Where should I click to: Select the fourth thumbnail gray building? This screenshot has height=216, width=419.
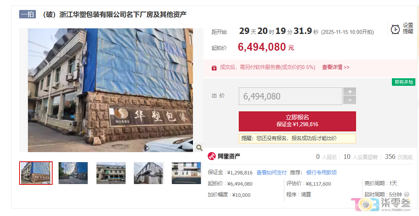[149, 173]
